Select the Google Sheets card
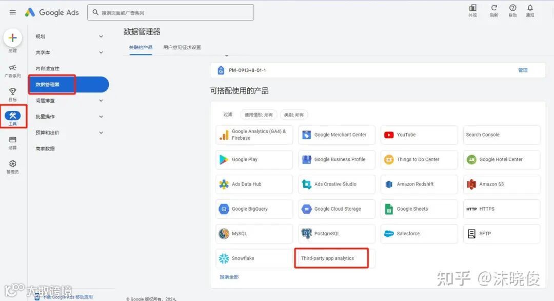 pos(420,209)
